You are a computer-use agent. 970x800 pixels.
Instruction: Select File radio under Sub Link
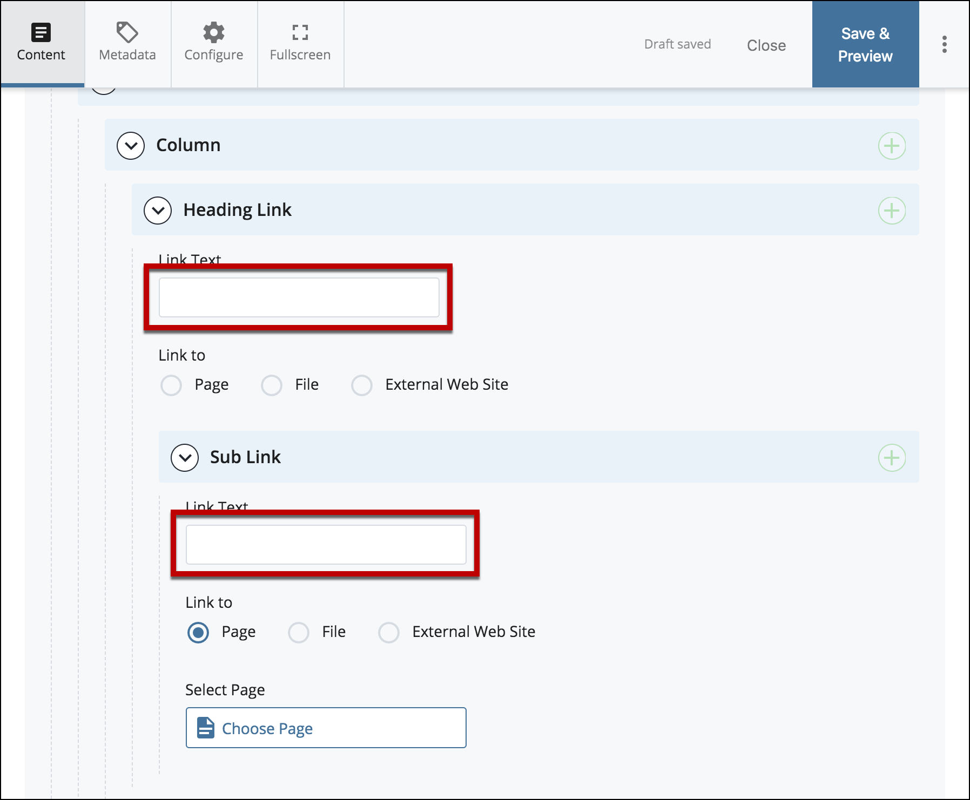299,633
